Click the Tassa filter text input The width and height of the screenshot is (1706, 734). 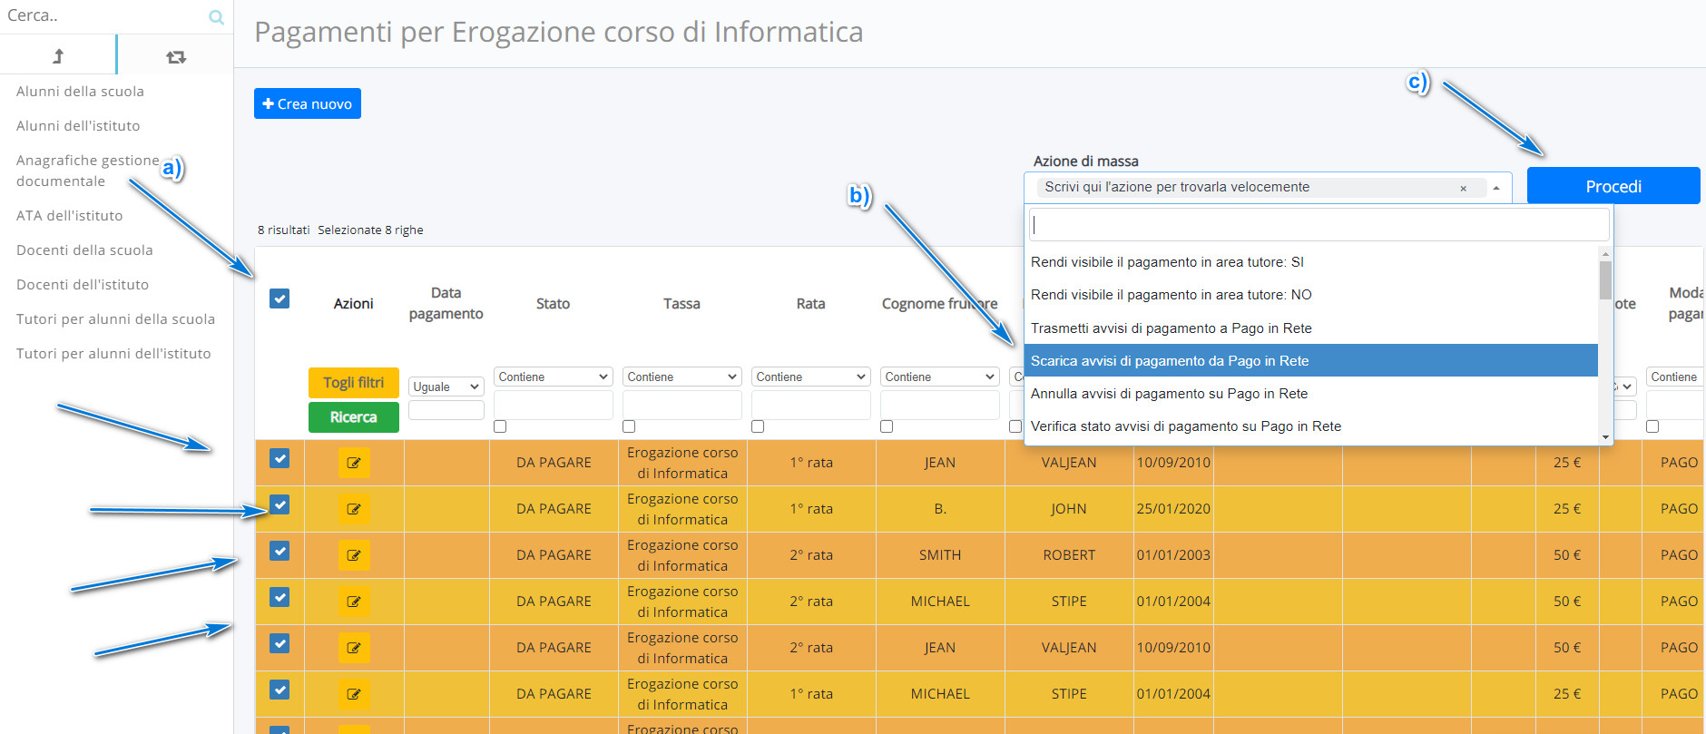[x=681, y=405]
